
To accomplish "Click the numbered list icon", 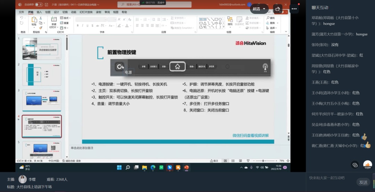I will tap(145, 19).
